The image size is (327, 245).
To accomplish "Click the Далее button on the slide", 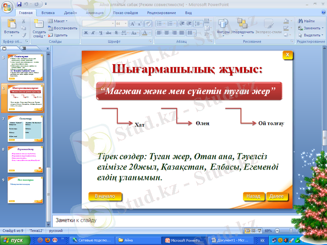I will point(276,196).
